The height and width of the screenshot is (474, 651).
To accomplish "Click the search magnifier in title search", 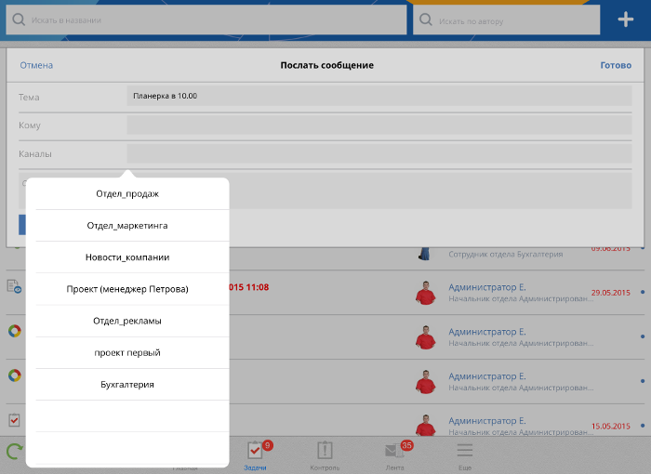I will [19, 20].
